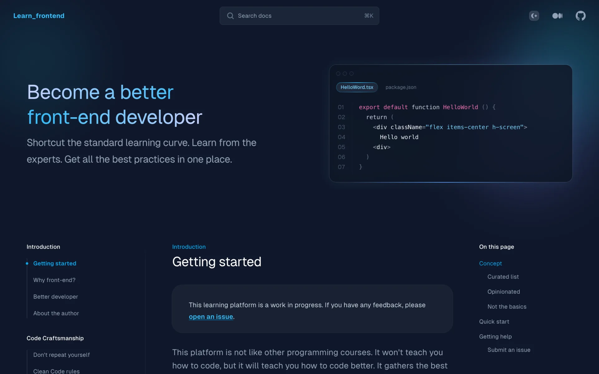Click the Hello world code line
Screen dimensions: 599x374
tap(399, 137)
